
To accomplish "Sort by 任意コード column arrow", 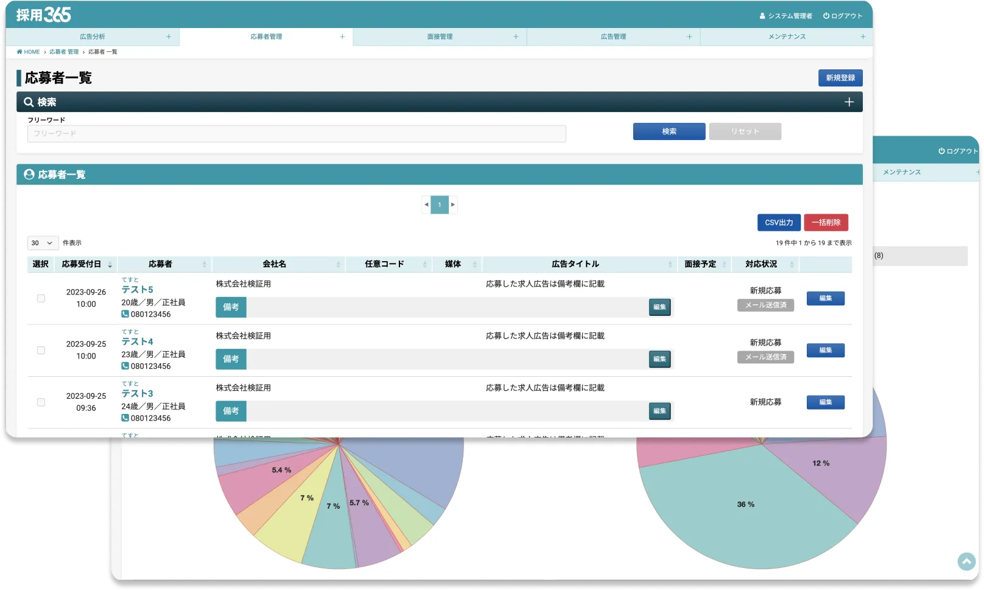I will [x=425, y=265].
